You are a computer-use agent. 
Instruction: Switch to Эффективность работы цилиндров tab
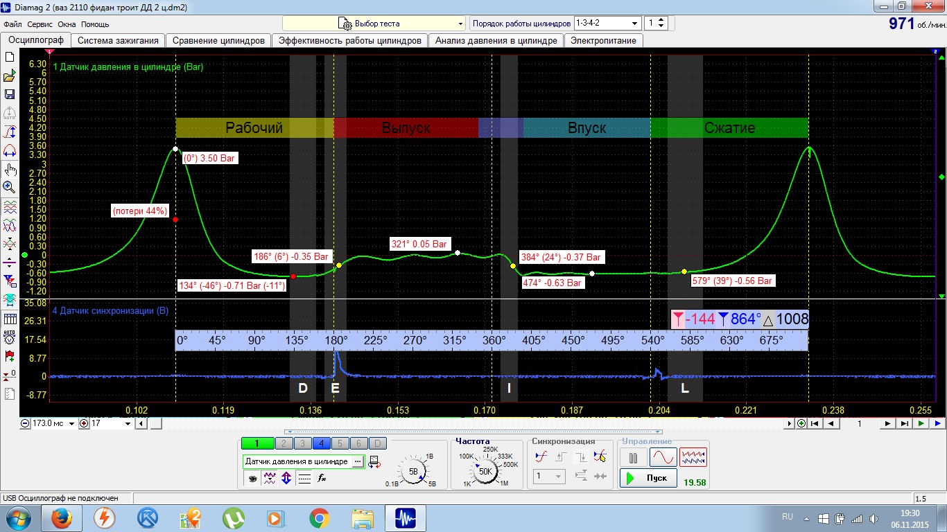click(x=350, y=40)
